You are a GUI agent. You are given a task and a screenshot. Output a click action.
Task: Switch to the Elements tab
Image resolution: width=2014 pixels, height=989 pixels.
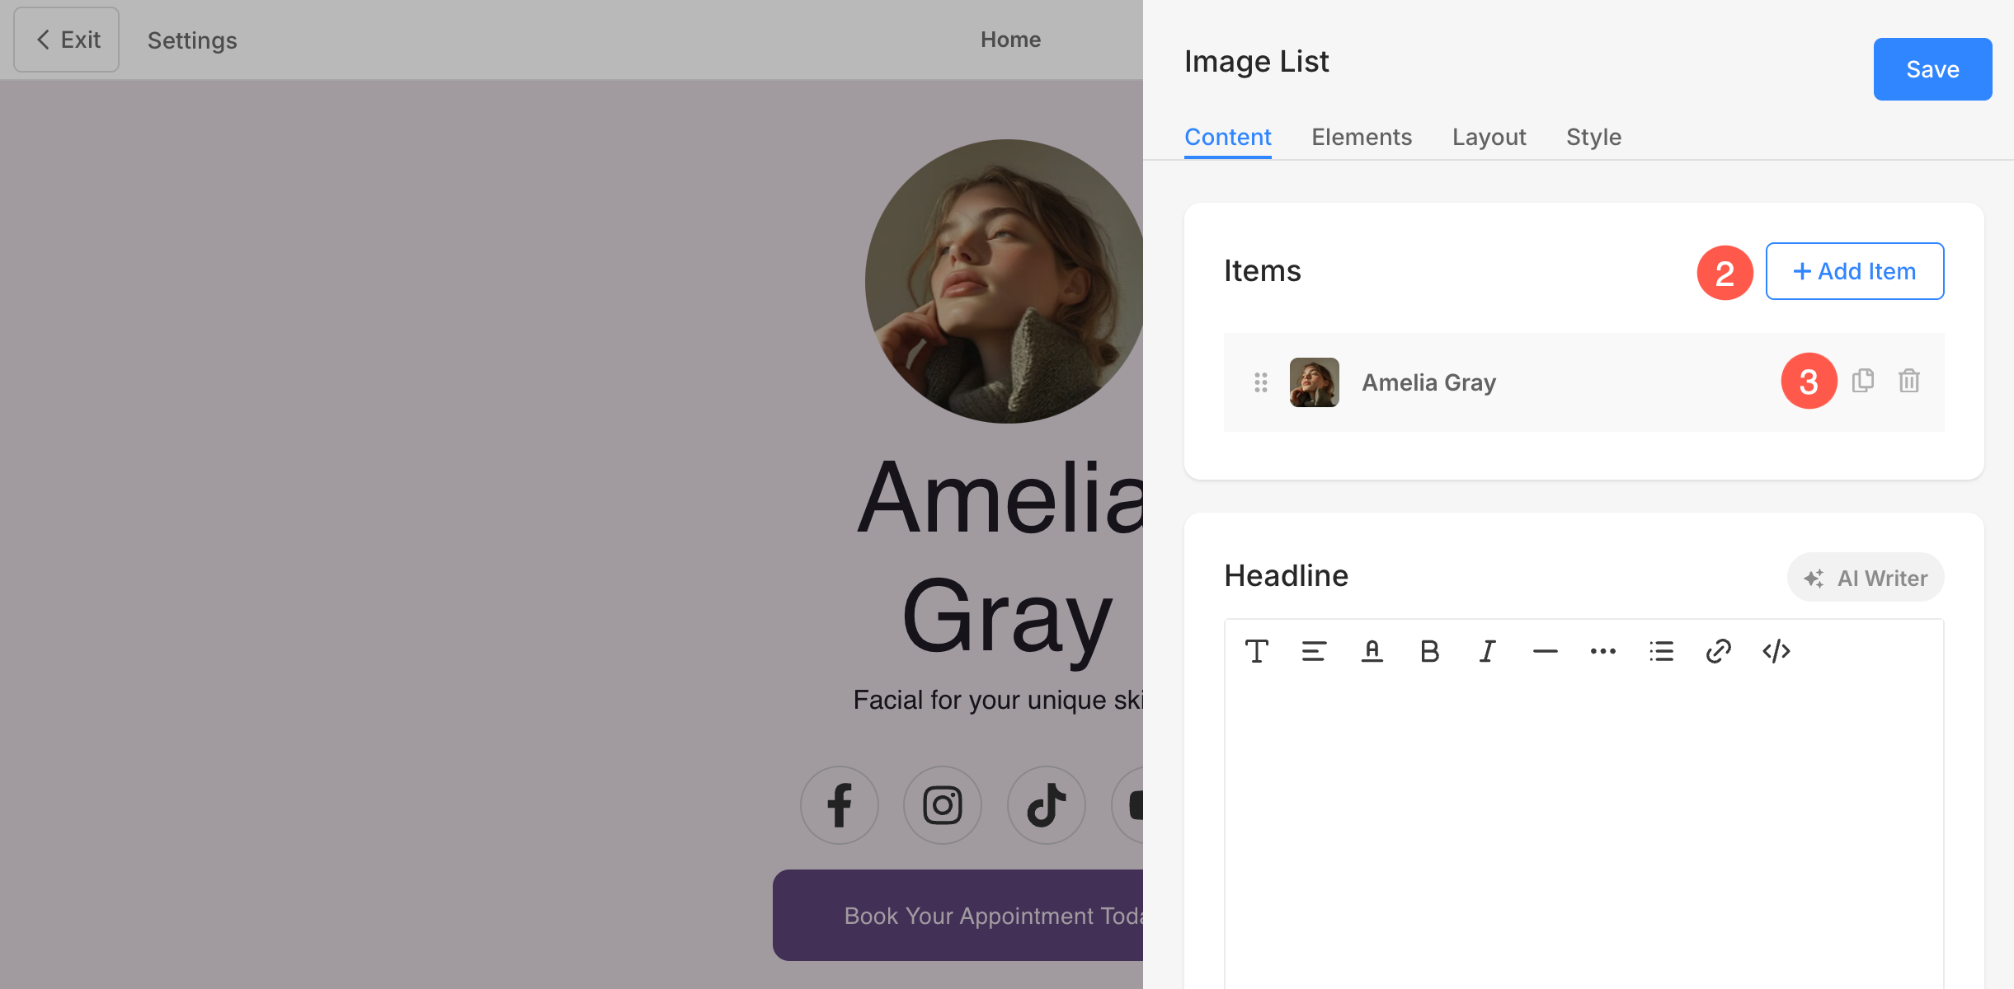(x=1362, y=137)
